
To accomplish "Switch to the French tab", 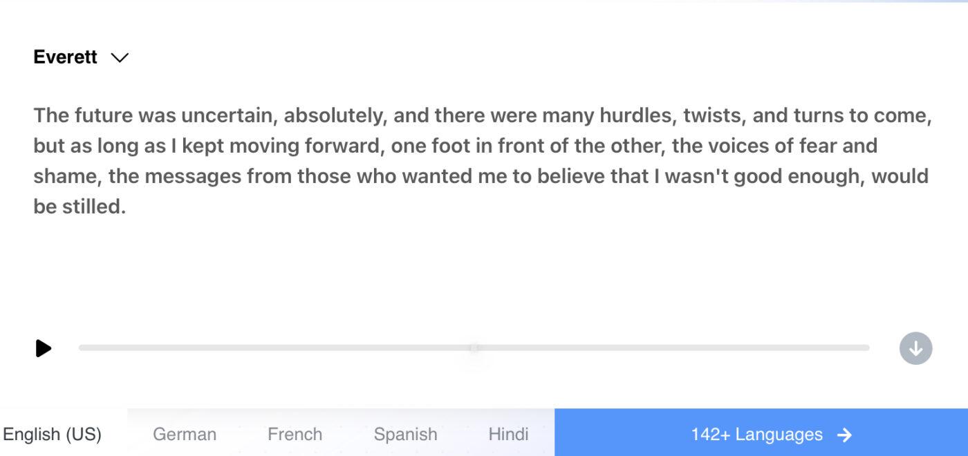I will [295, 434].
